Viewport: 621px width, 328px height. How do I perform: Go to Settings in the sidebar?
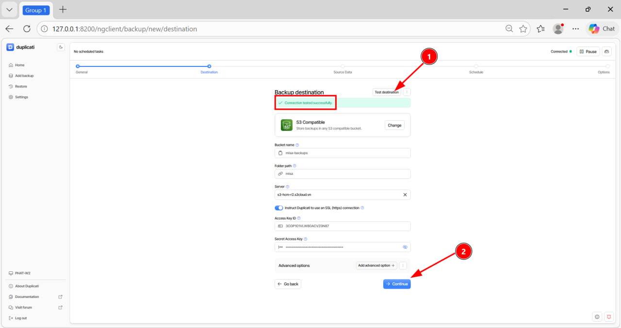click(x=21, y=97)
